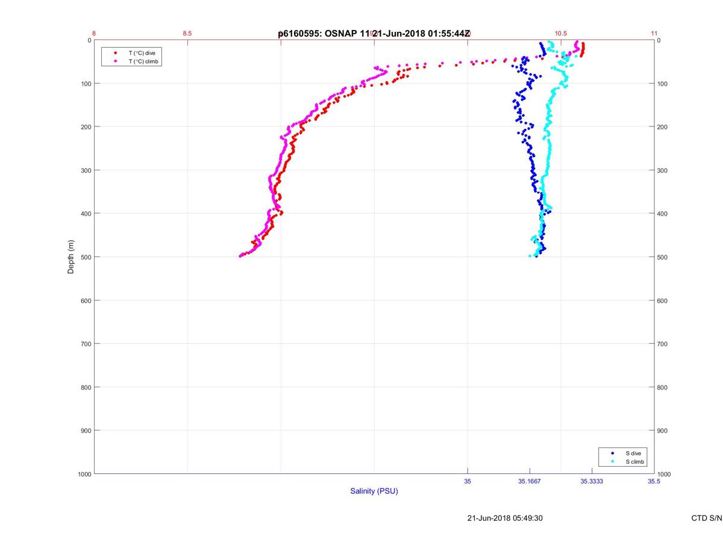Click the red marker beside 'T (°C) dive'
723x533 pixels.
pos(115,53)
